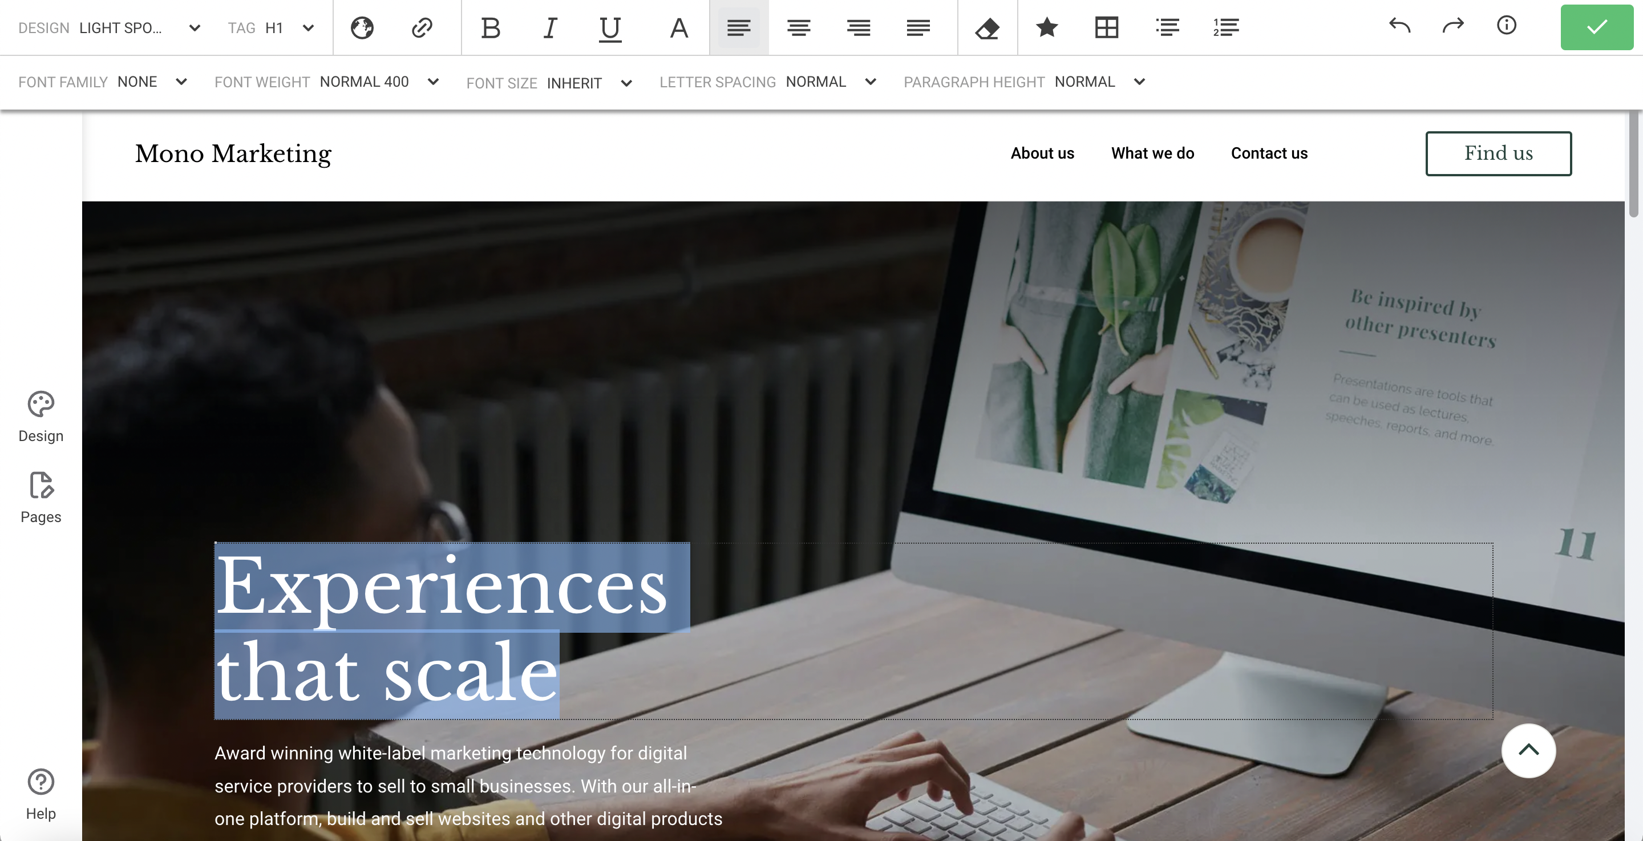The width and height of the screenshot is (1643, 841).
Task: Open the info icon
Action: (x=1507, y=26)
